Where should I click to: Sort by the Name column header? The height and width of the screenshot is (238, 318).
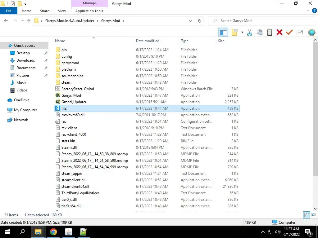coord(60,41)
